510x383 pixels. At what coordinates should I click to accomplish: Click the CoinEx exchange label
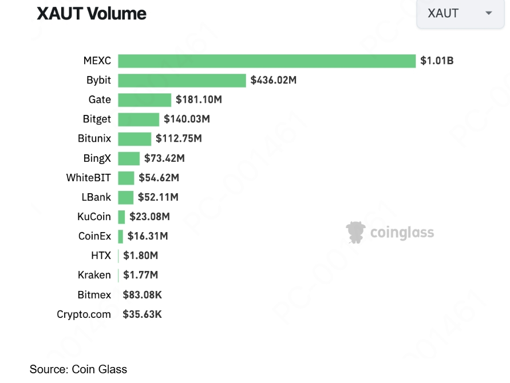click(94, 236)
